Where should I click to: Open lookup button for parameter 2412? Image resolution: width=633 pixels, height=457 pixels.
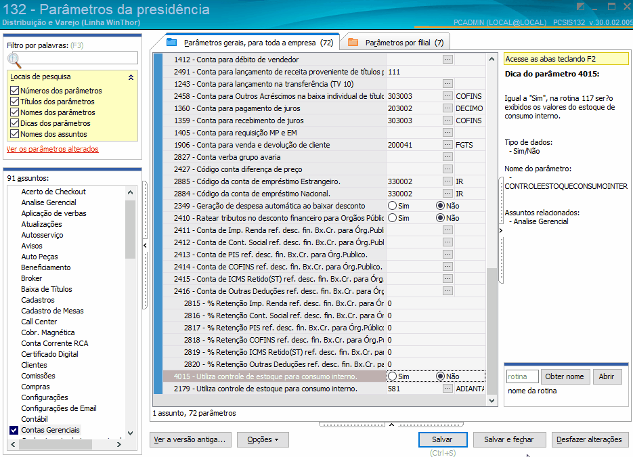[448, 242]
